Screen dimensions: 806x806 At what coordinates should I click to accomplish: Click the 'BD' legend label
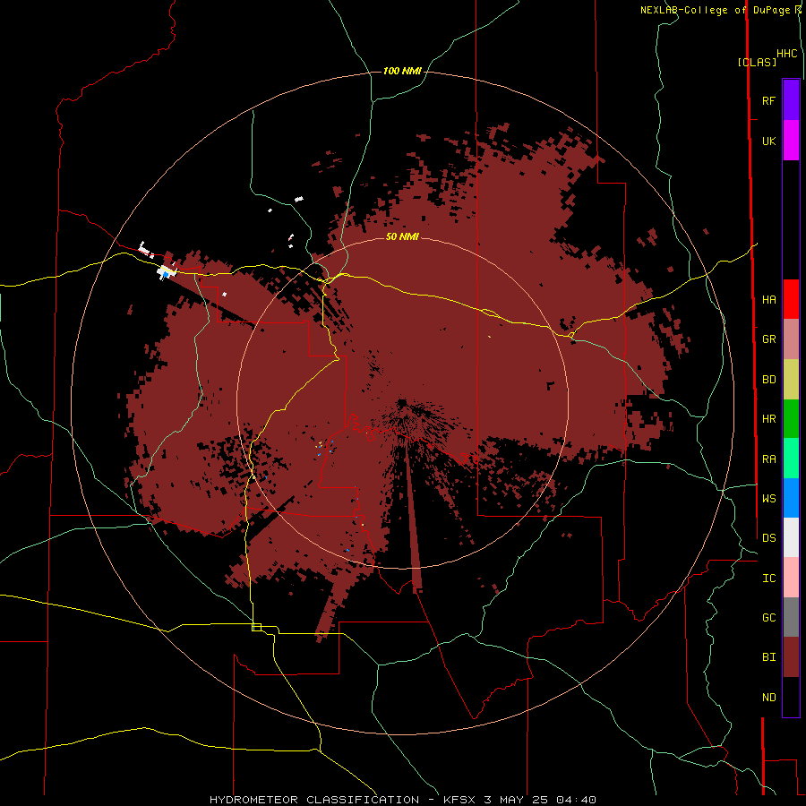point(768,380)
